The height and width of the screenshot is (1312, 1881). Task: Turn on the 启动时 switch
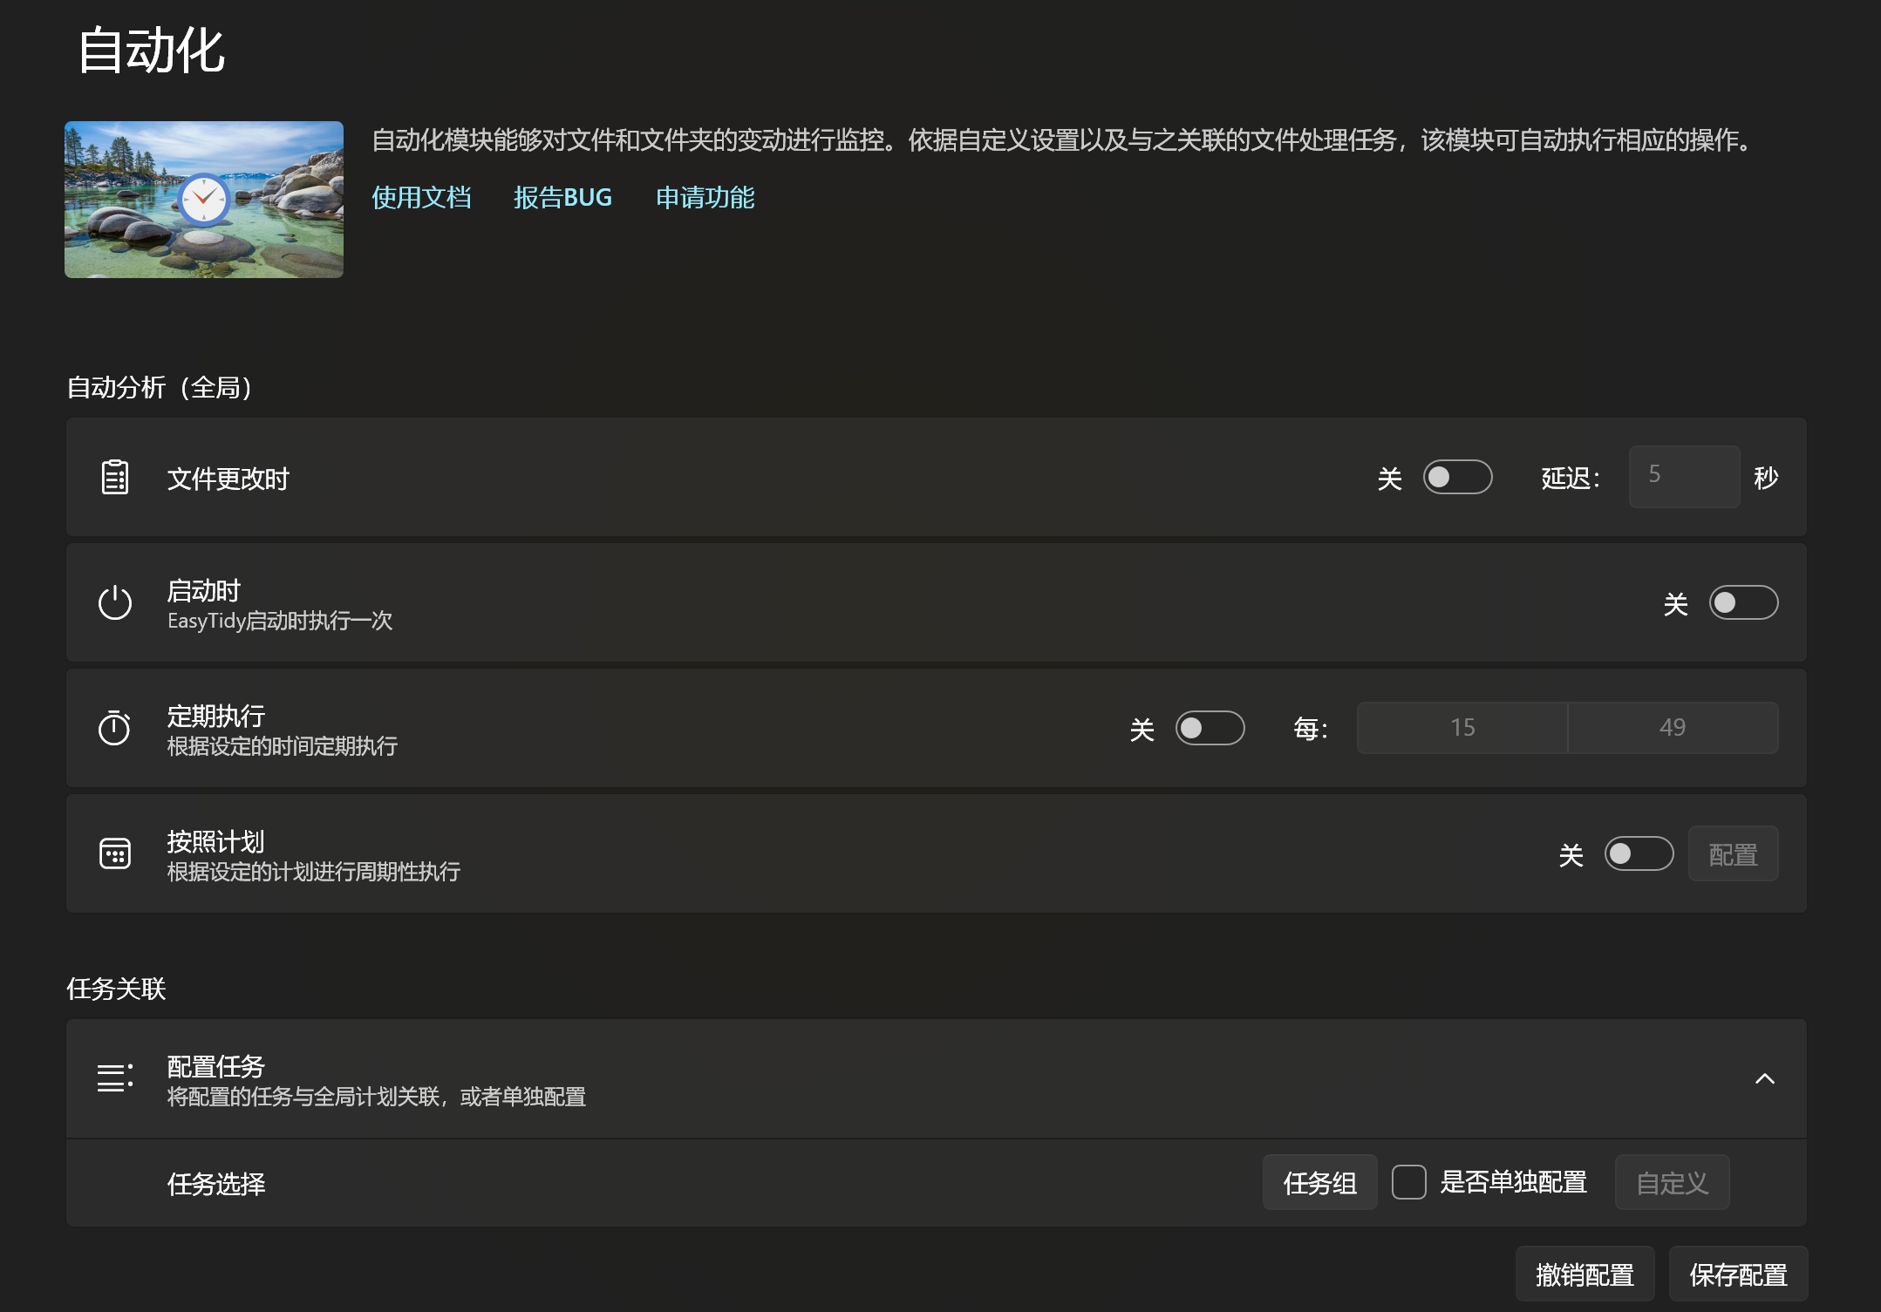1745,602
